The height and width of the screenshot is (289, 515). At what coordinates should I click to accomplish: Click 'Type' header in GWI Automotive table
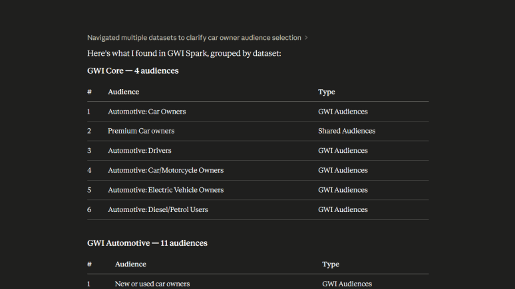tap(331, 264)
